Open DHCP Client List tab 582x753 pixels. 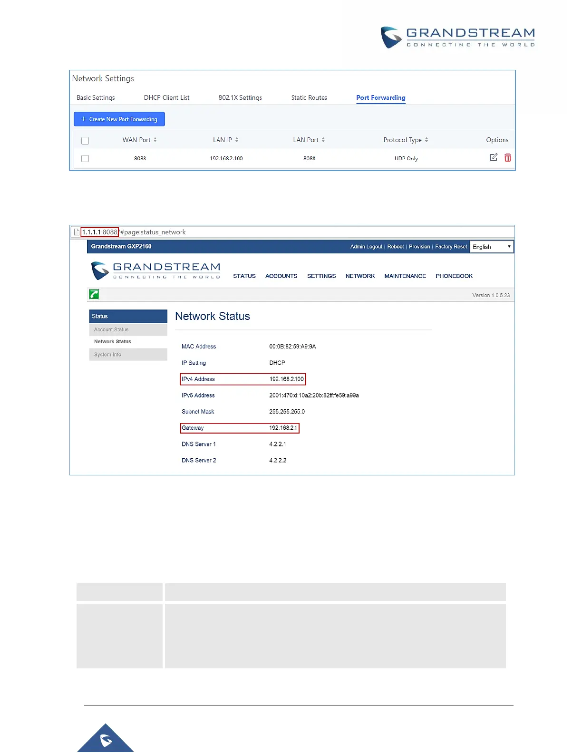pyautogui.click(x=167, y=97)
